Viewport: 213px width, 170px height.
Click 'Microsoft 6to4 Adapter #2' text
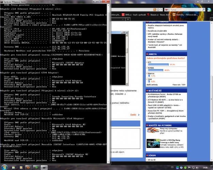point(69,124)
